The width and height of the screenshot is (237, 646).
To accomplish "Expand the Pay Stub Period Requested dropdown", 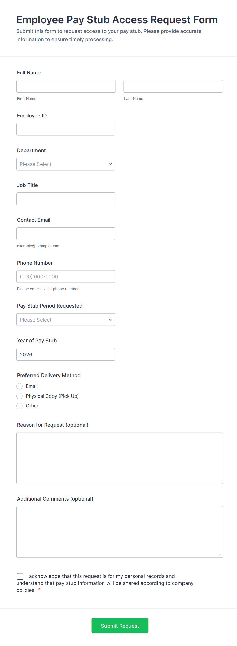I will [x=66, y=320].
